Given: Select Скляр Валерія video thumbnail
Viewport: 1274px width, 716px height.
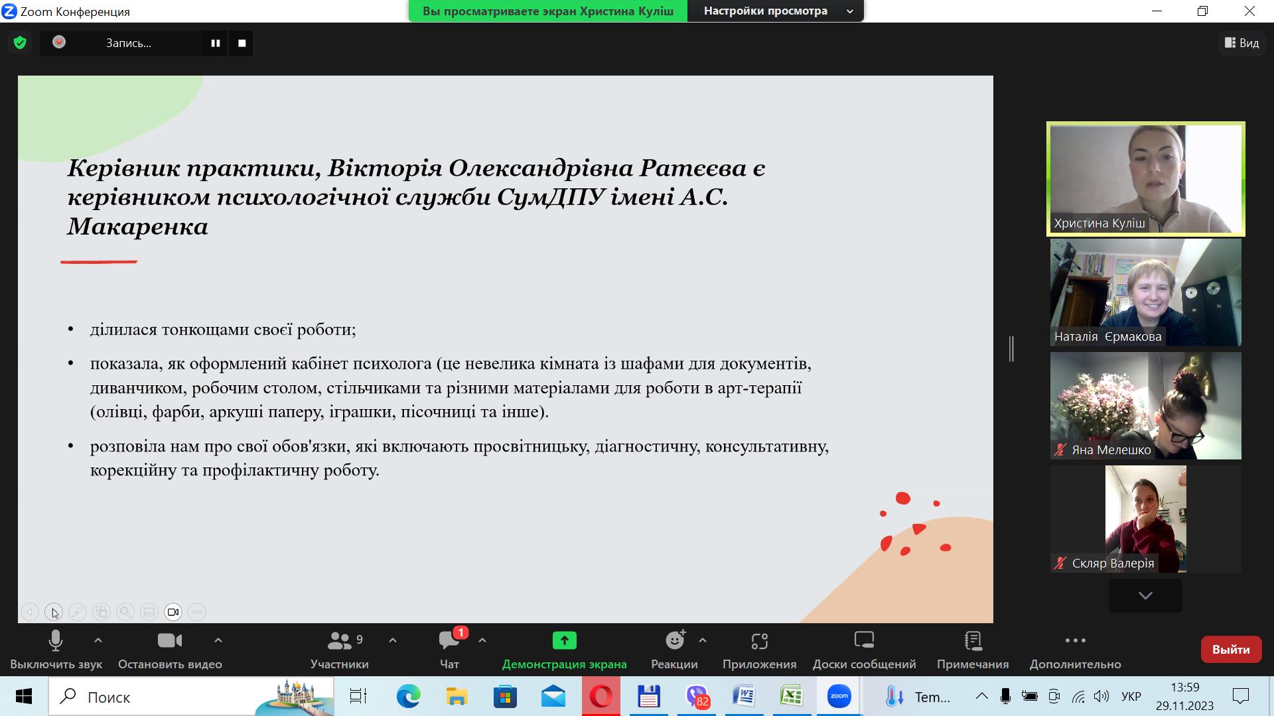Looking at the screenshot, I should click(1146, 519).
